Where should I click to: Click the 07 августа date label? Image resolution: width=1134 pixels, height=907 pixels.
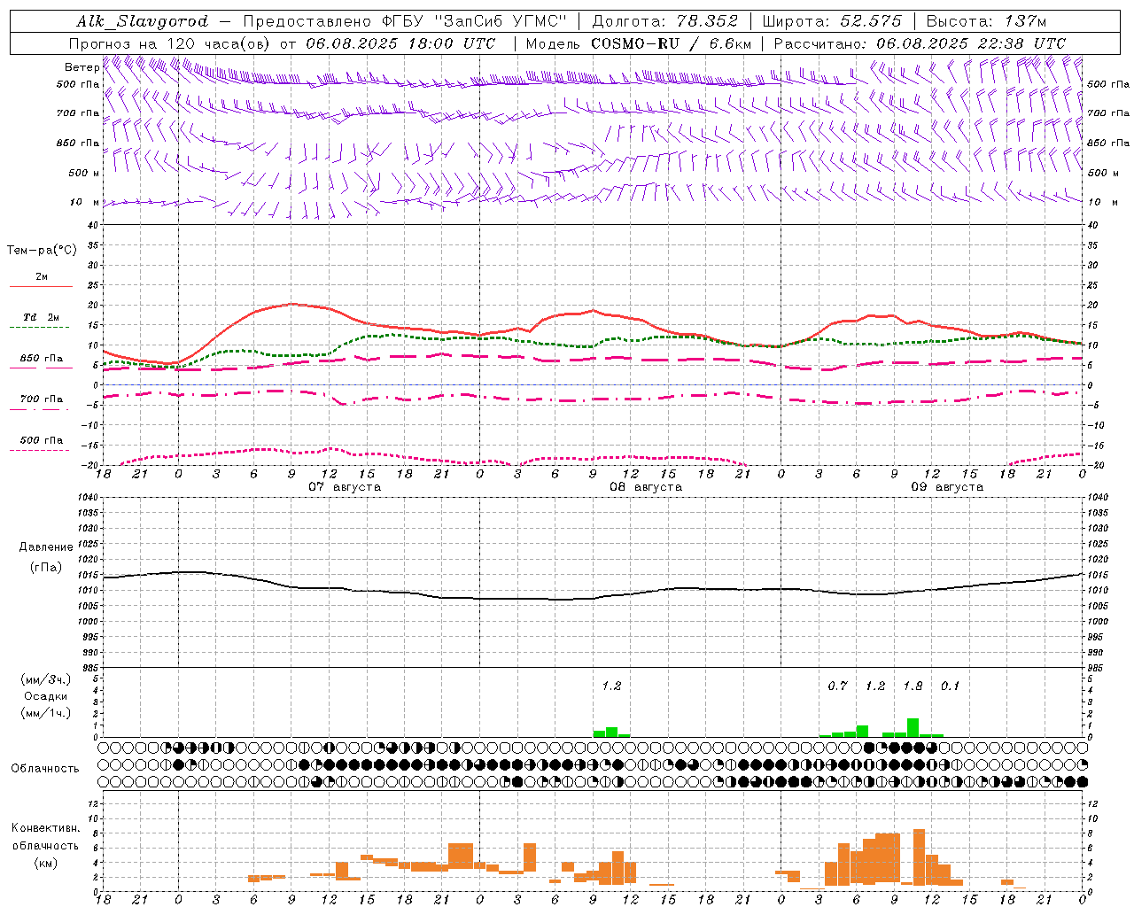point(345,487)
